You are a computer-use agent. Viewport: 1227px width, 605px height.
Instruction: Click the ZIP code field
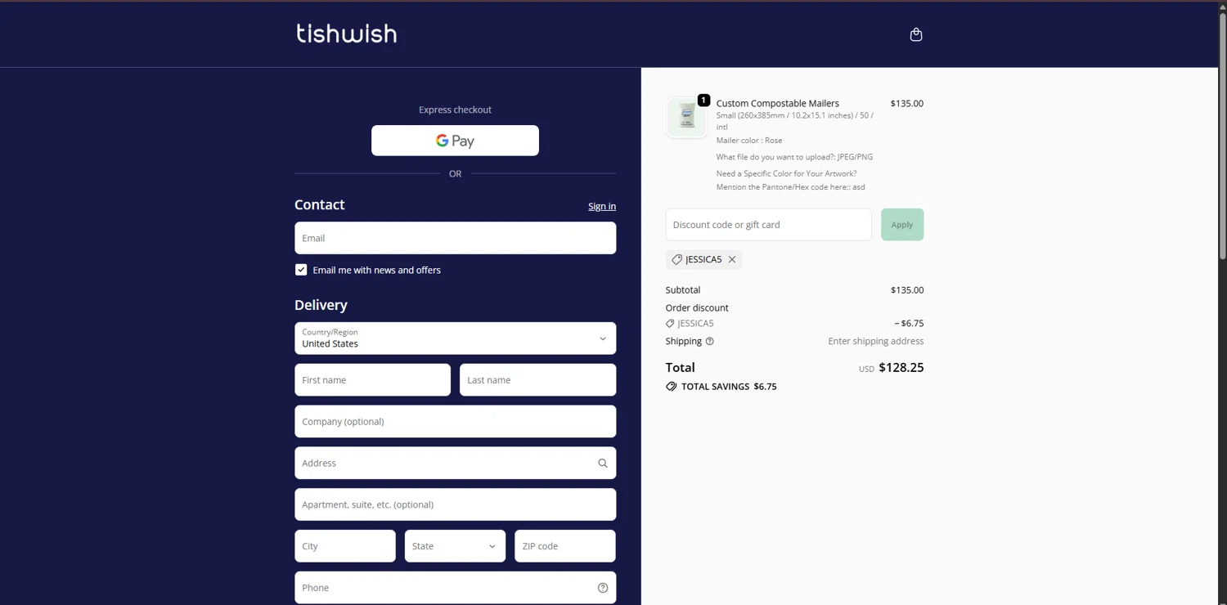pos(564,546)
